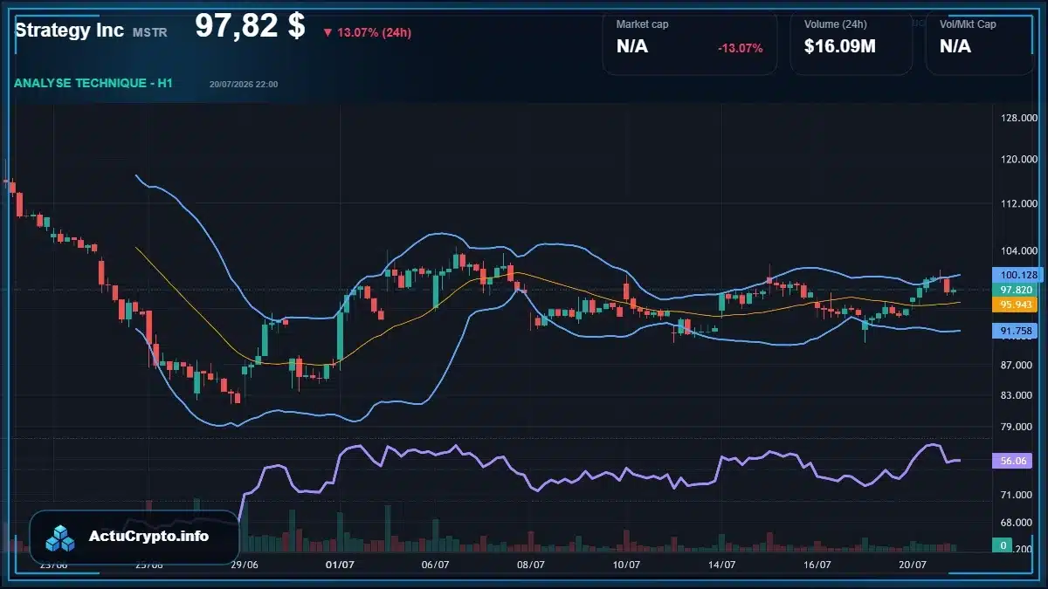Click the 87.000 price axis label
The width and height of the screenshot is (1048, 589).
point(1017,365)
